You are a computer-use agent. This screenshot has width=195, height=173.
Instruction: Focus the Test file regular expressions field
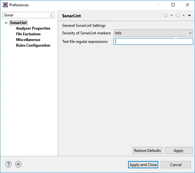point(153,42)
